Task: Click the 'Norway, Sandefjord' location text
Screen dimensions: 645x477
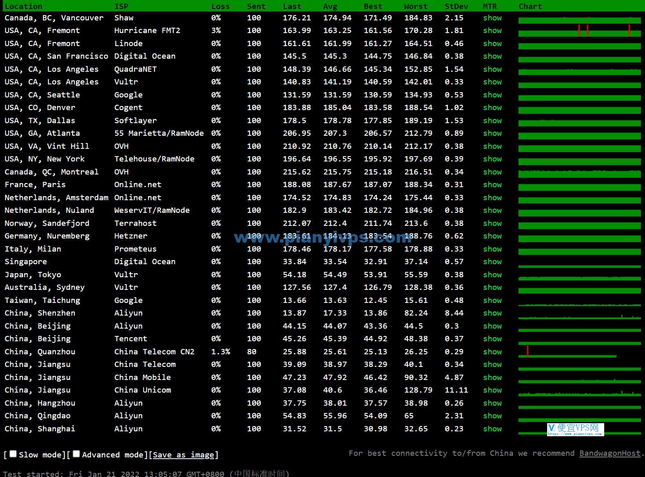Action: click(x=47, y=223)
